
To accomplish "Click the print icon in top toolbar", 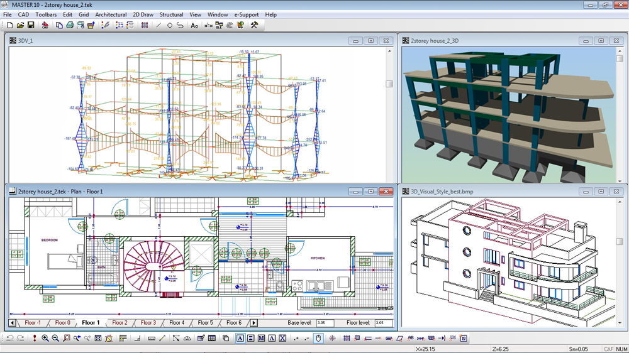I will [x=70, y=25].
